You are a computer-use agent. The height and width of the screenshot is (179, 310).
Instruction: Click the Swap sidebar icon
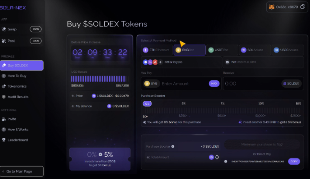click(x=4, y=29)
